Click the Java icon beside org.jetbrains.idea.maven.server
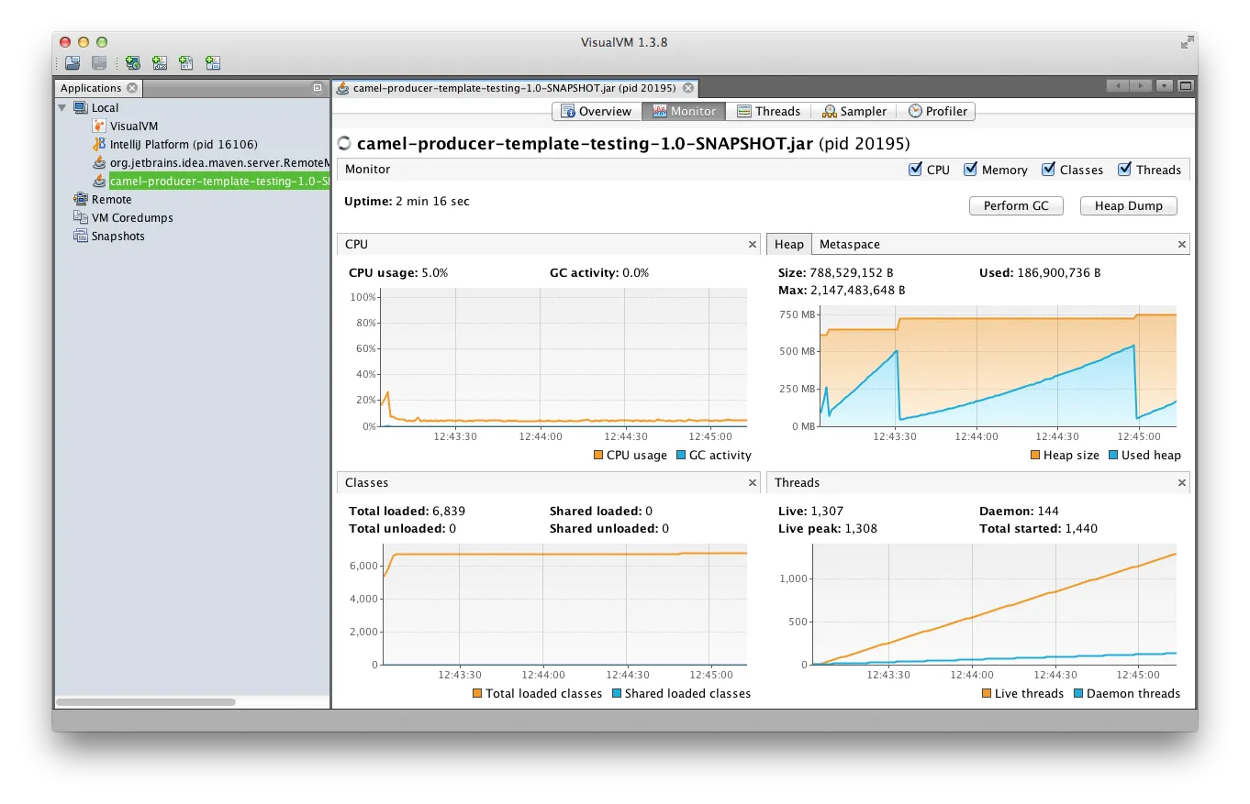The height and width of the screenshot is (804, 1250). click(x=100, y=162)
